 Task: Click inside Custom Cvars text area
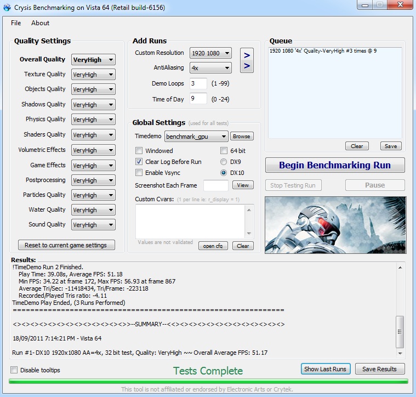tap(191, 222)
